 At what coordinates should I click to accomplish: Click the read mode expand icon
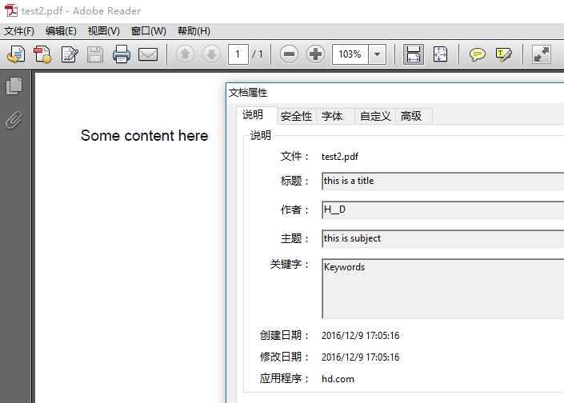click(x=542, y=54)
